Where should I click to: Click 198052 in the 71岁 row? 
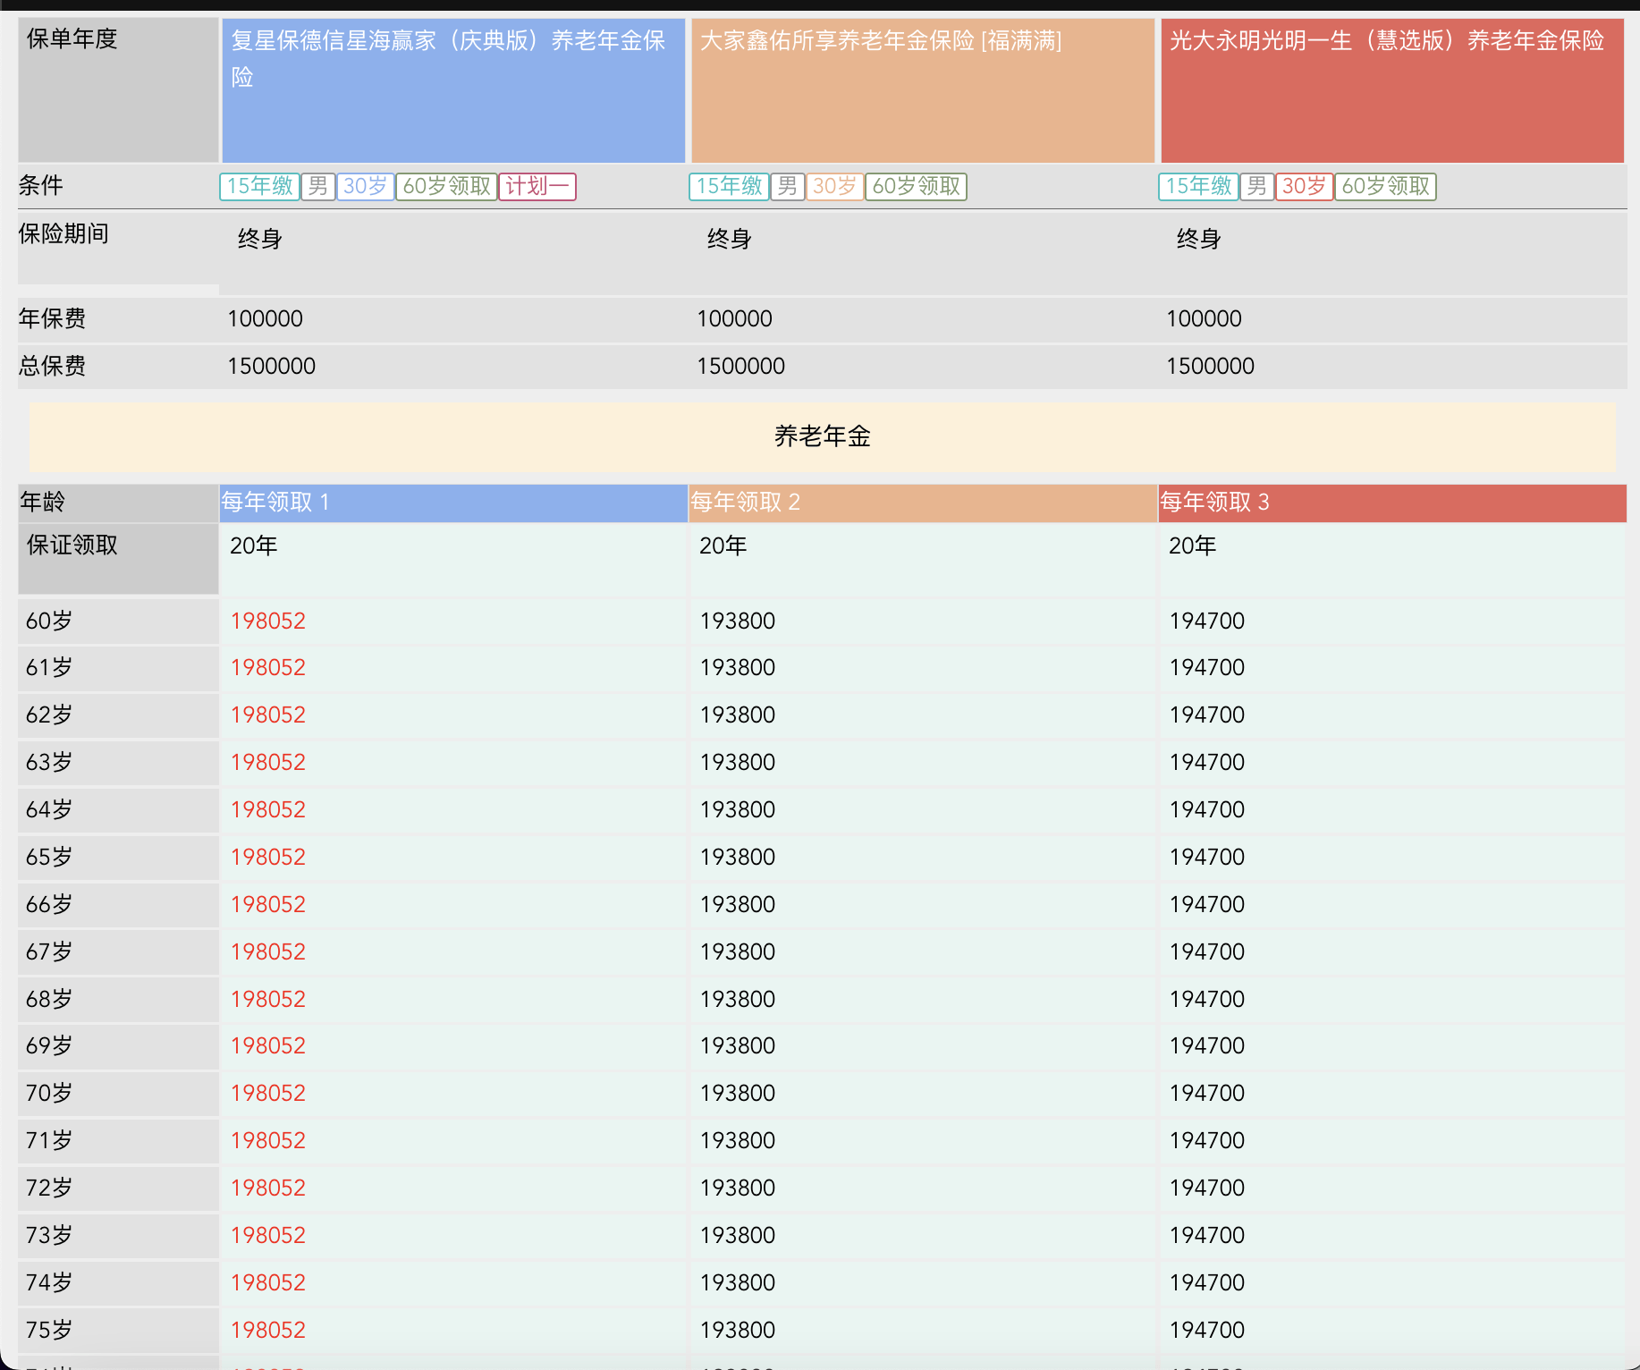point(268,1141)
